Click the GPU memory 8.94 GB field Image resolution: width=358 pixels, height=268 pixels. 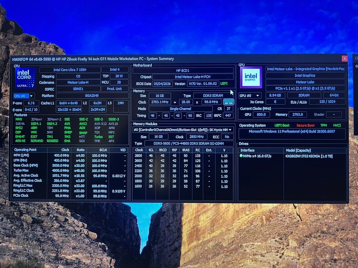[275, 95]
